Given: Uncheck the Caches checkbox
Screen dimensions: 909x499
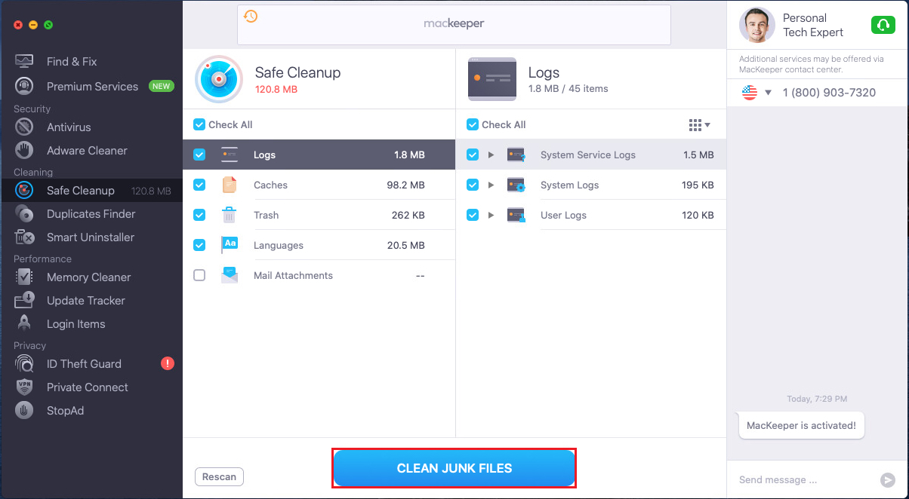Looking at the screenshot, I should pos(199,185).
